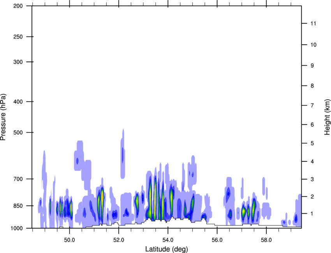Click height tick label 11
Viewport: 331px width, 253px height.
pyautogui.click(x=313, y=23)
